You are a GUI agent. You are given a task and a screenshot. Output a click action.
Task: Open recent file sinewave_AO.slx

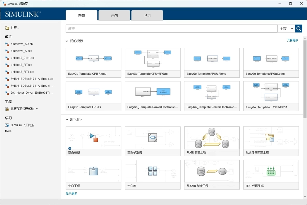[22, 44]
